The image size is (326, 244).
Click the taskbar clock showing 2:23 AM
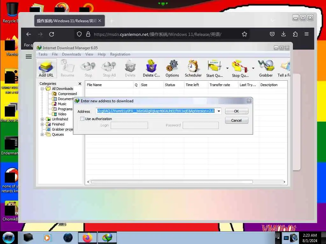click(310, 238)
